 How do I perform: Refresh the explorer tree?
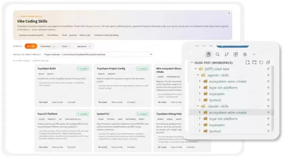[261, 62]
